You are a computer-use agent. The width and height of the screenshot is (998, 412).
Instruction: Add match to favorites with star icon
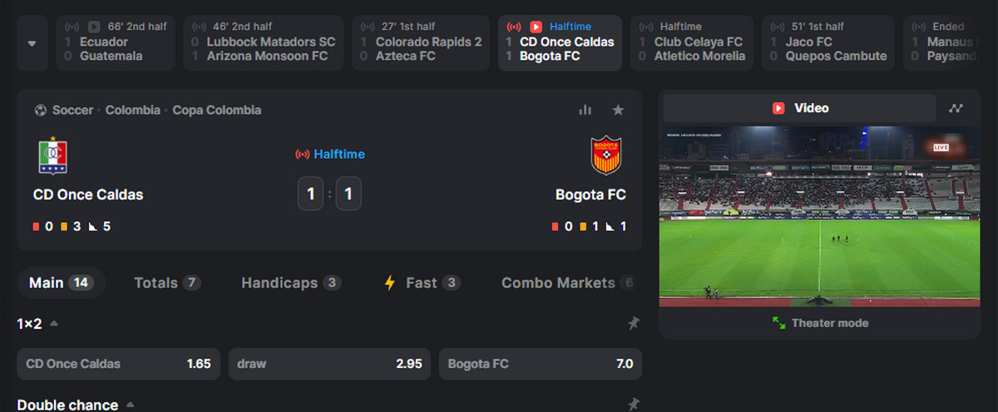point(618,110)
